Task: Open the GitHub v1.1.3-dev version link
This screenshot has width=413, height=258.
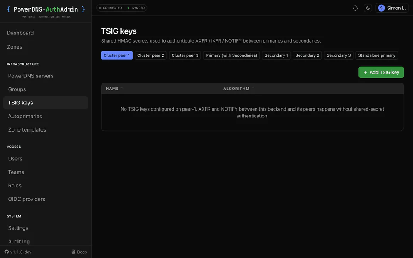Action: [18, 252]
